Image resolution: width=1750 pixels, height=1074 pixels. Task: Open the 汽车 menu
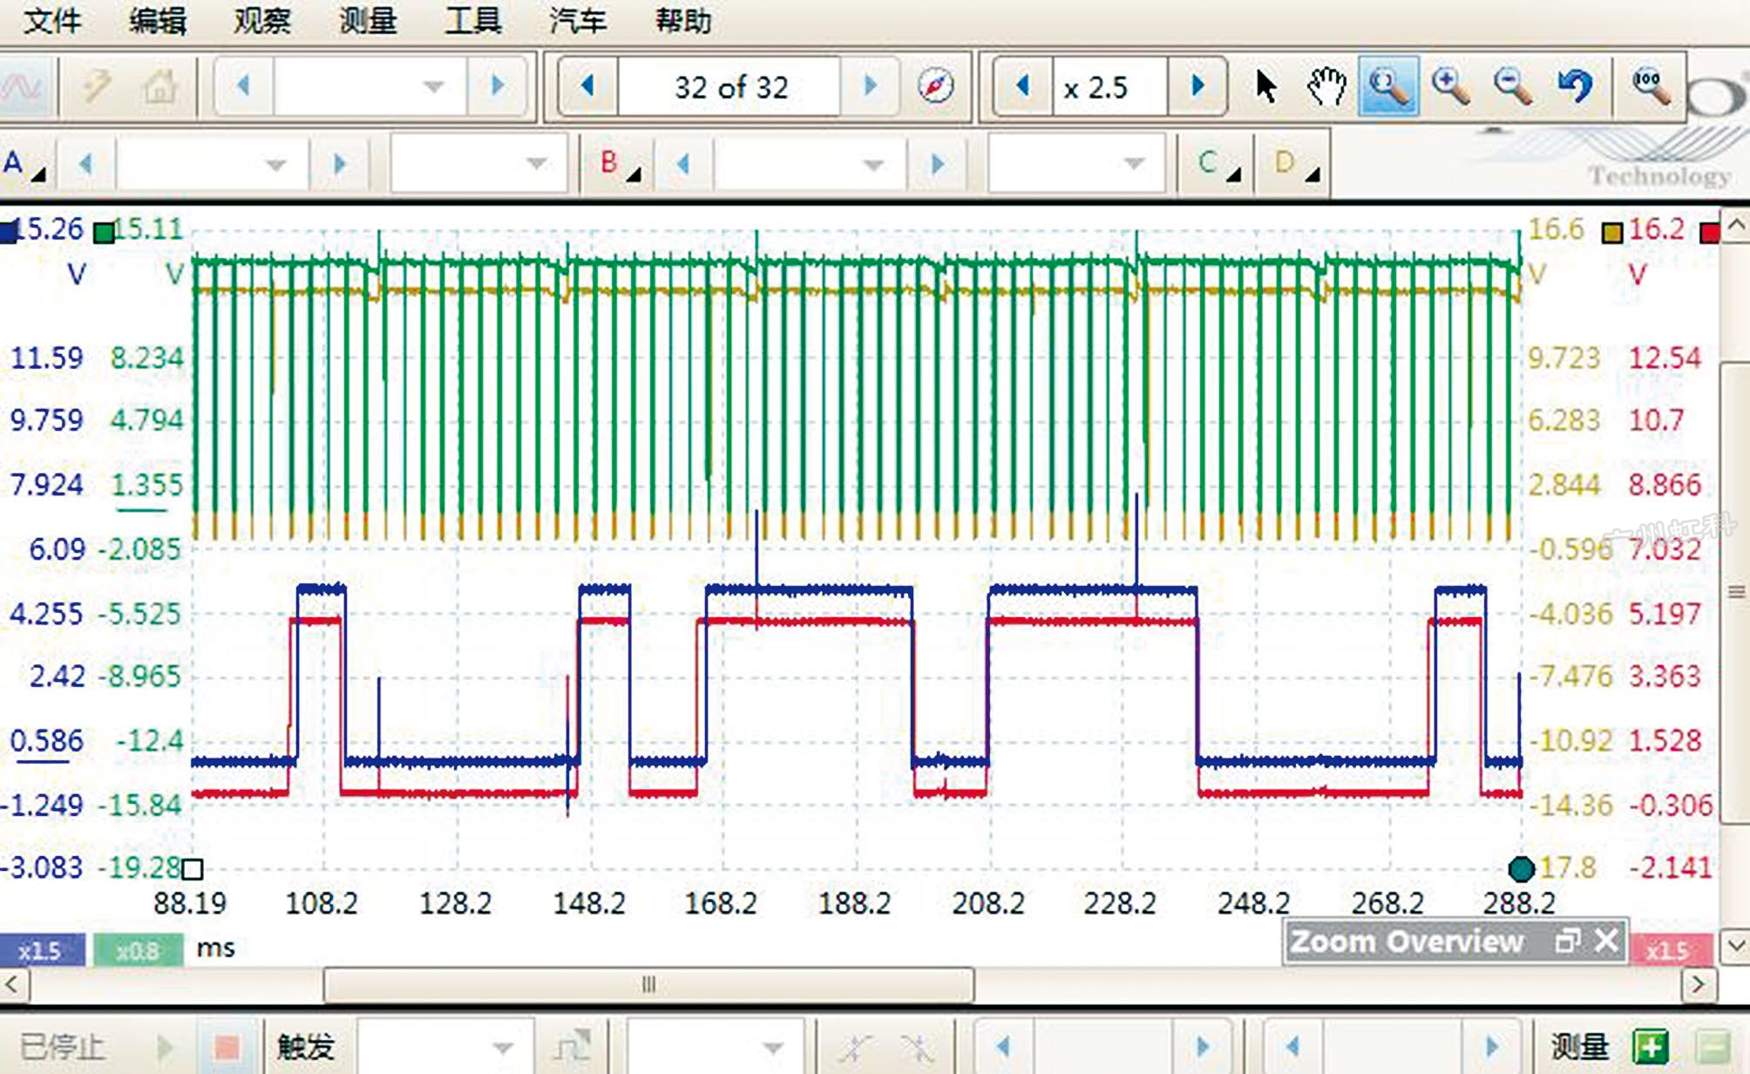click(577, 20)
